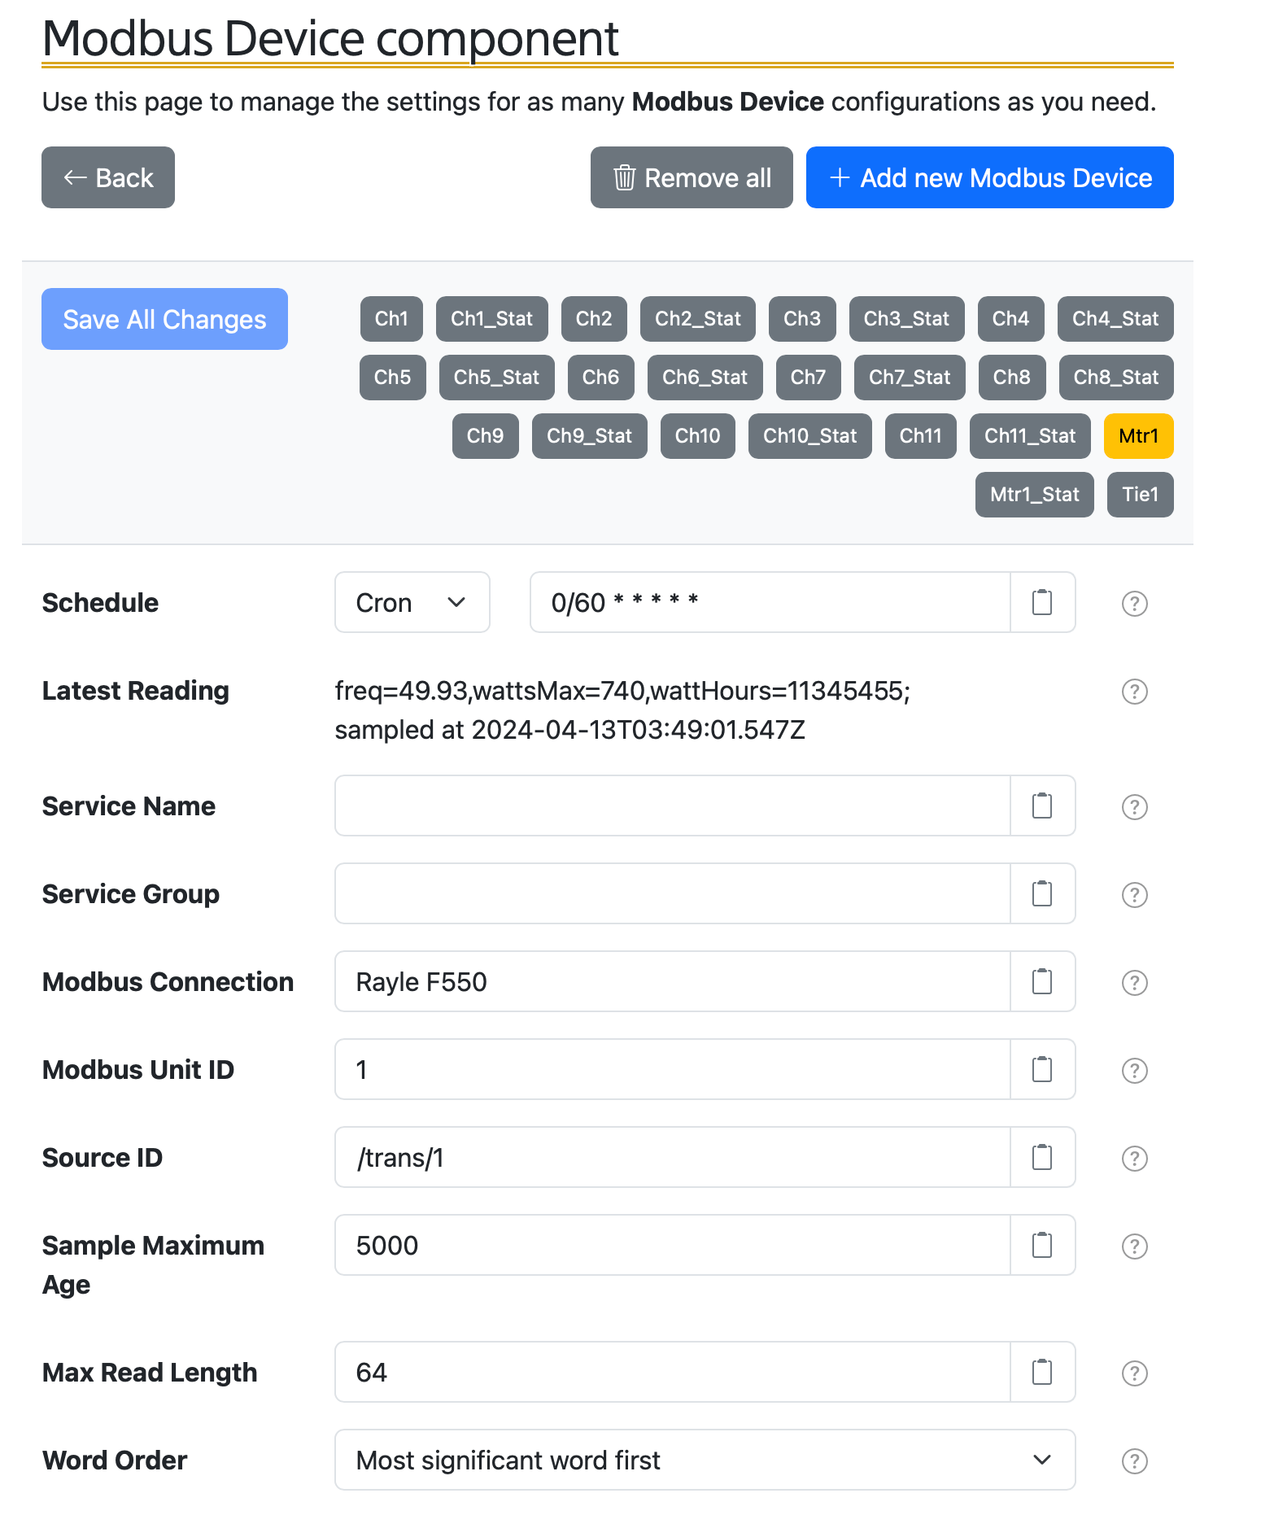Screen dimensions: 1261x1515
Task: Open the Ch7 device tab
Action: (809, 378)
